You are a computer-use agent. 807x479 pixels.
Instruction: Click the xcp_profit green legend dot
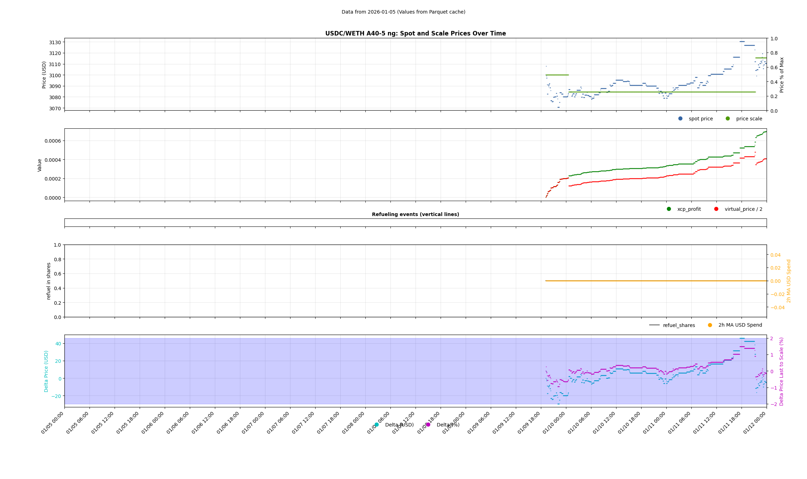point(669,209)
